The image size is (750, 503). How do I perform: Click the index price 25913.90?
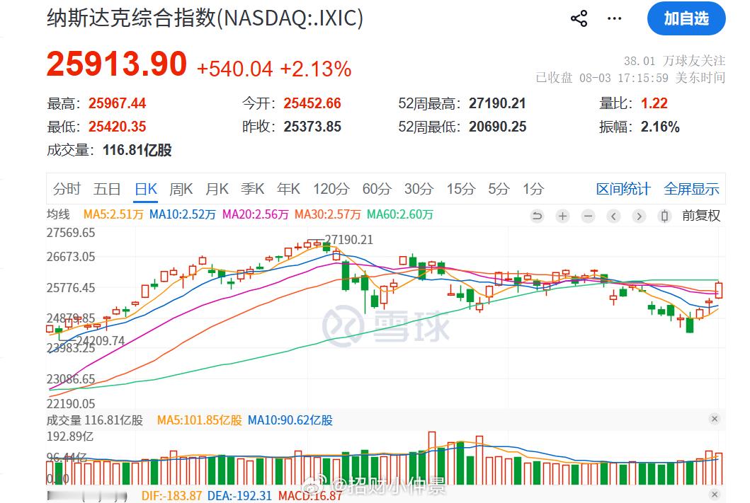click(x=116, y=64)
